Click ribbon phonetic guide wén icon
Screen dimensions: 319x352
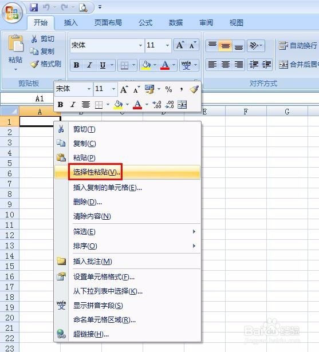click(x=186, y=65)
